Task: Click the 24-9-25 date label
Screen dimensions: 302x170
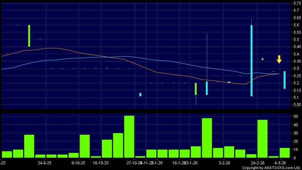Action: tap(45, 163)
